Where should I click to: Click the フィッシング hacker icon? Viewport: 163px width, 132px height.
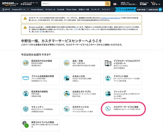pos(108,93)
